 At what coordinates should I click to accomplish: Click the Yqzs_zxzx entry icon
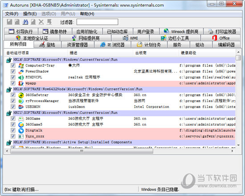(x=21, y=136)
